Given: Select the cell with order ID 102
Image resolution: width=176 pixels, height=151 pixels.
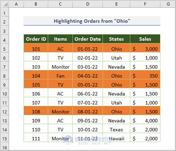Looking at the screenshot, I should pyautogui.click(x=36, y=57).
